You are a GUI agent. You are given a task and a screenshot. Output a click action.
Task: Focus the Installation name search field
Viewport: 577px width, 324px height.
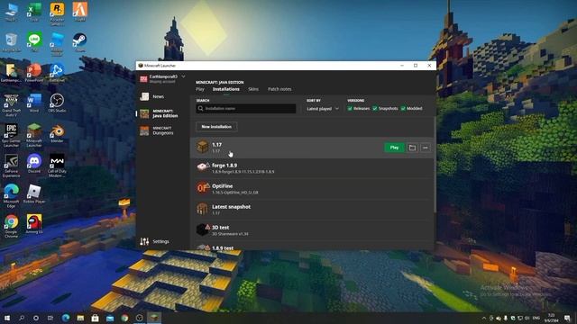click(x=246, y=108)
